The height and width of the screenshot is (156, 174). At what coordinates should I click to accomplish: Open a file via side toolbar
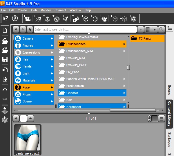[x=5, y=41]
